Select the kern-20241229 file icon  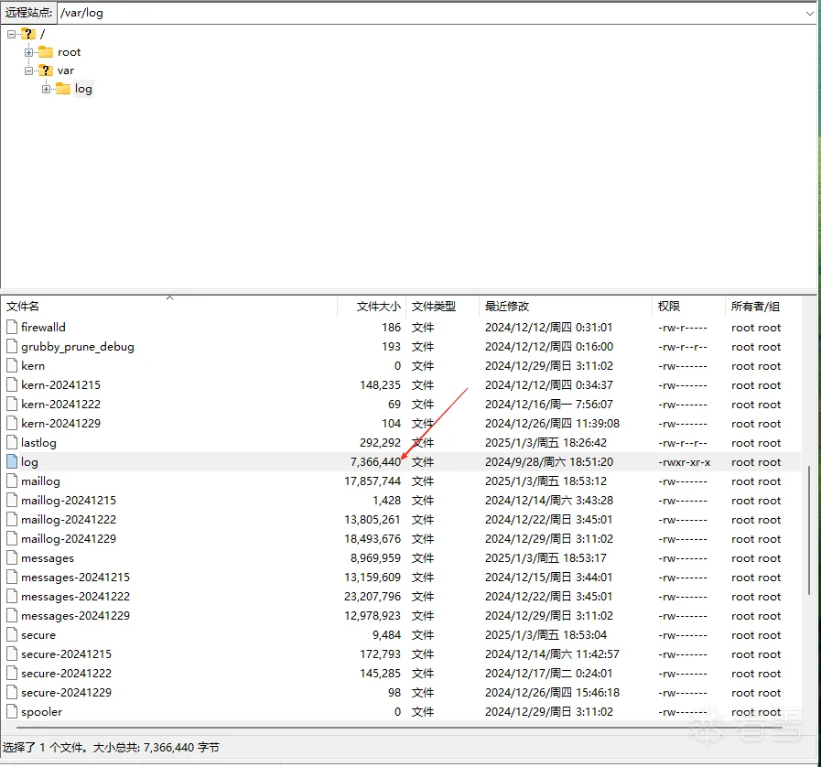click(12, 423)
